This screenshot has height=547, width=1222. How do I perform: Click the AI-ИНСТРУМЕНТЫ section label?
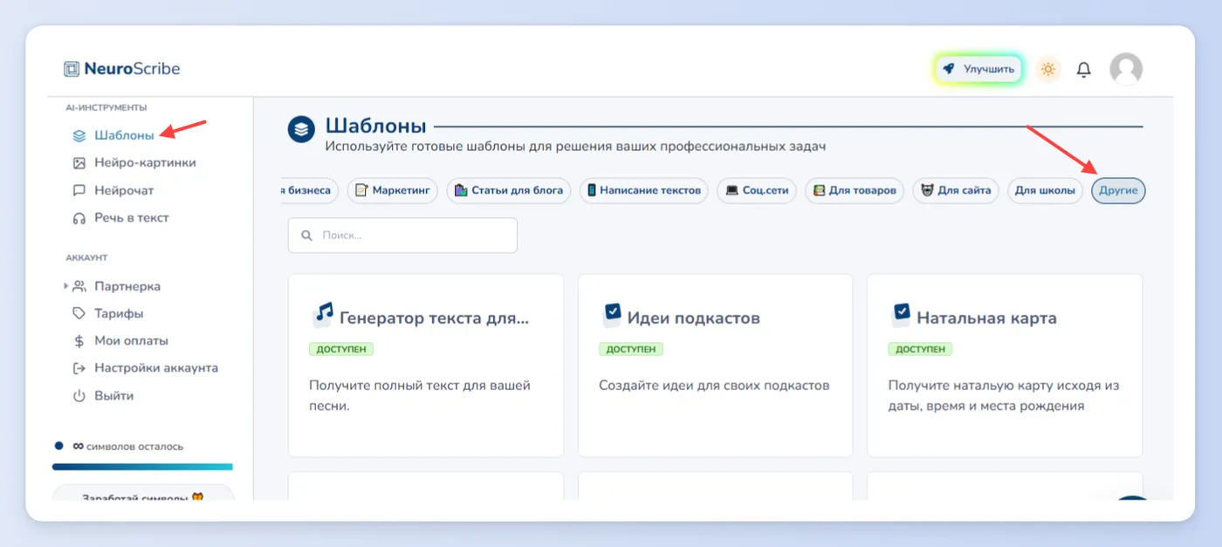[x=106, y=107]
